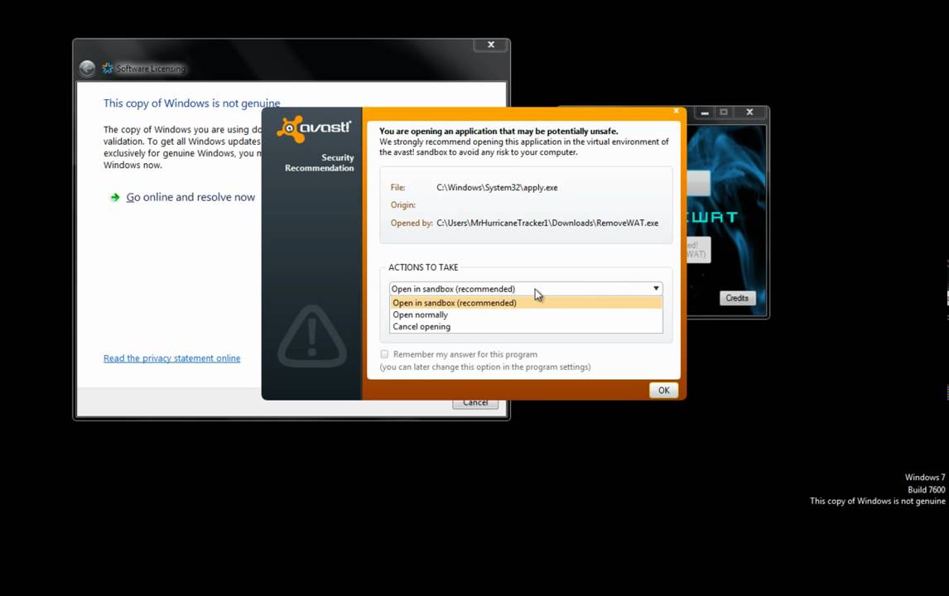
Task: Click the This copy of Windows is not genuine heading
Action: 191,103
